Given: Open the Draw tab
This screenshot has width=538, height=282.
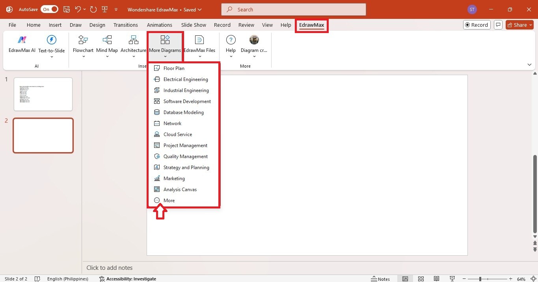Looking at the screenshot, I should pyautogui.click(x=76, y=25).
